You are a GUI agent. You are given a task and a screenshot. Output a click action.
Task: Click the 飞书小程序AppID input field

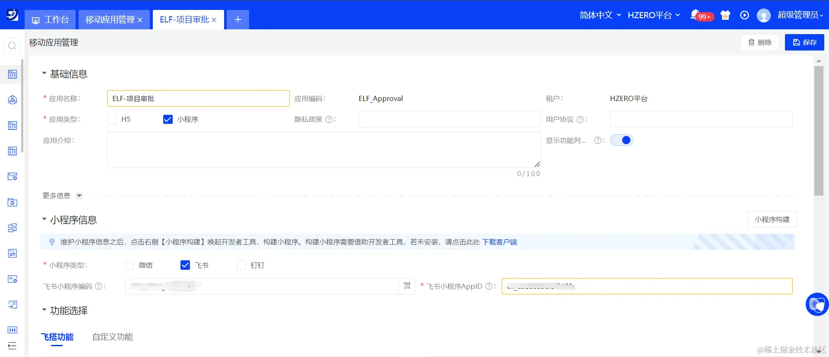[647, 286]
